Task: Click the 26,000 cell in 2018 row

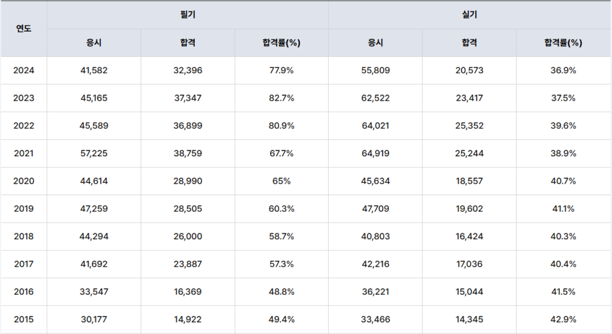Action: (188, 236)
